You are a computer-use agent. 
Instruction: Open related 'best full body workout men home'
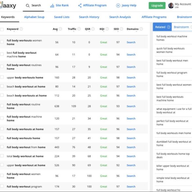172,62
